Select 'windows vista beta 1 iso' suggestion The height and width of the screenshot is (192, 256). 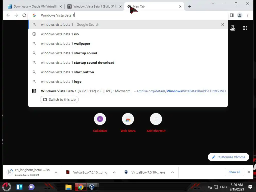coord(128,34)
